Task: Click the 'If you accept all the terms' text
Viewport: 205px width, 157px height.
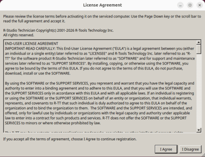Action: tap(70, 139)
